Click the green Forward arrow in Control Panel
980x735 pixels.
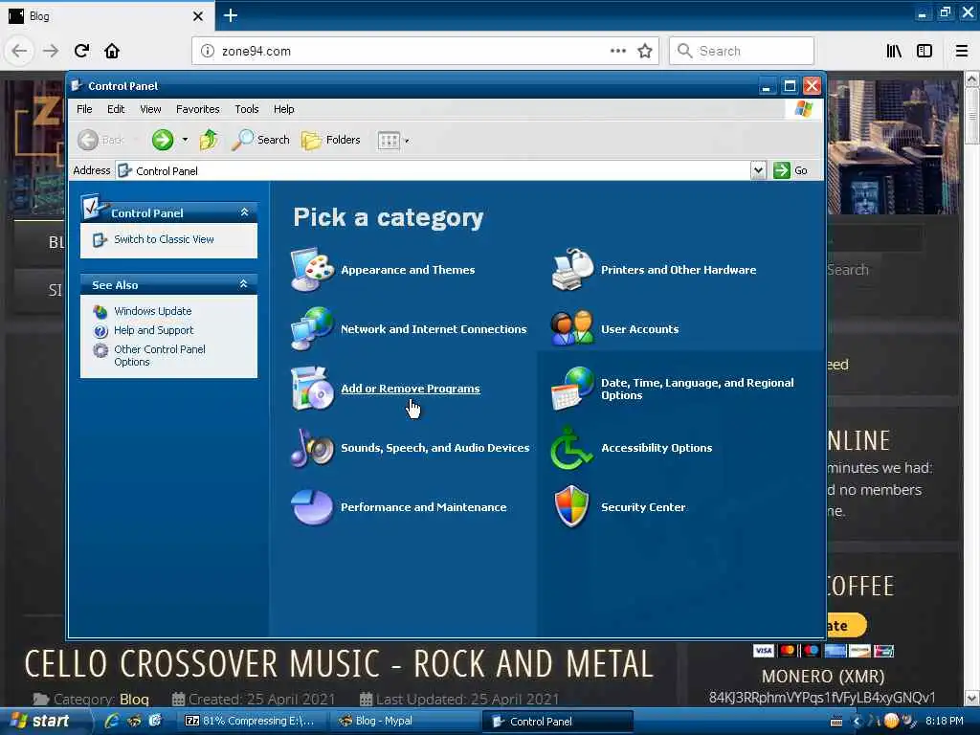(163, 140)
